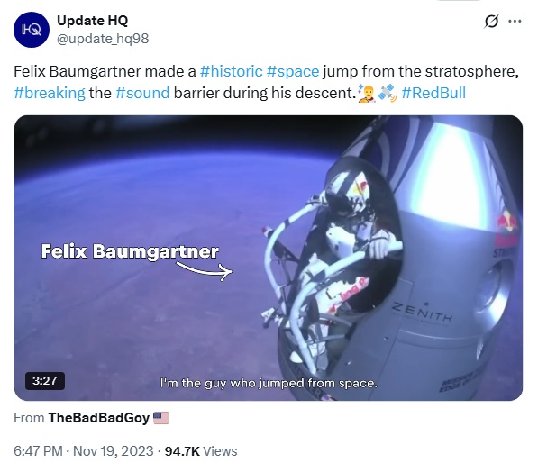Click the astronaut emoji in tweet
The height and width of the screenshot is (472, 538).
(366, 94)
